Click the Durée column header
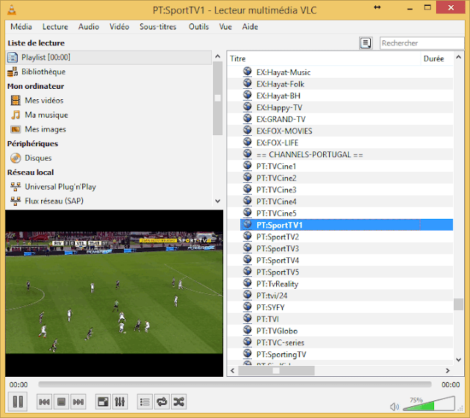Image resolution: width=470 pixels, height=418 pixels. [437, 59]
